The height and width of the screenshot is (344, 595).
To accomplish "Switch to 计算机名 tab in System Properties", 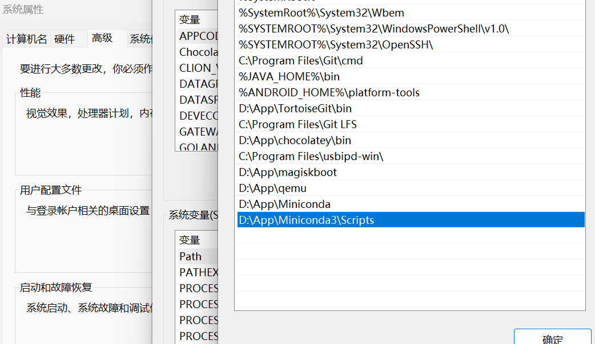I will point(26,39).
